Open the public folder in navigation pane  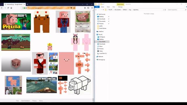tap(101, 26)
